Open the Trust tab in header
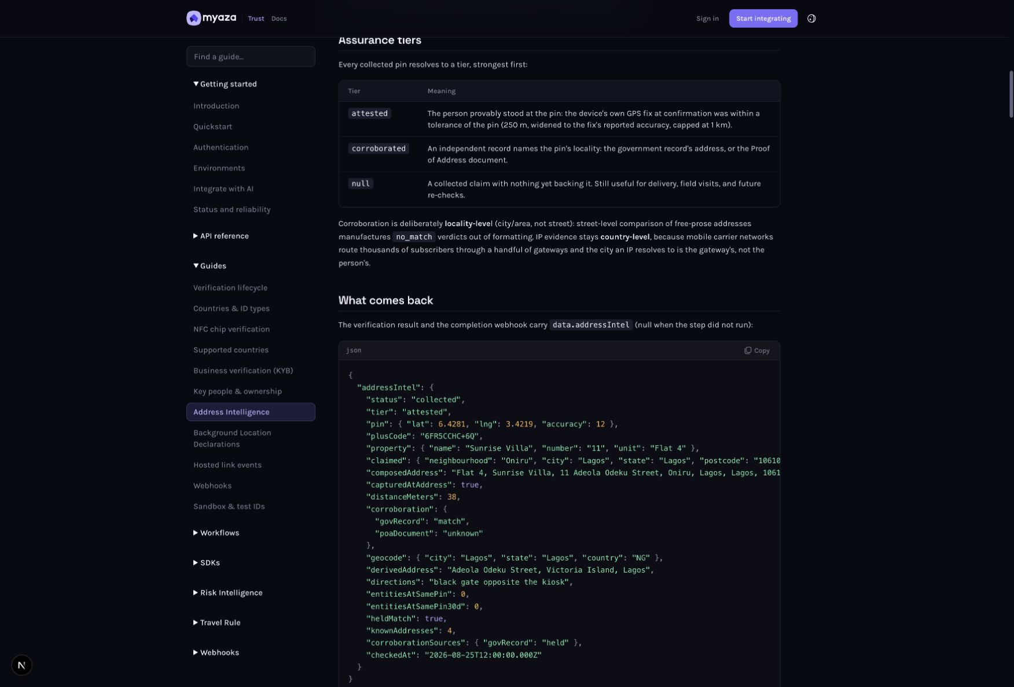1014x687 pixels. [256, 19]
